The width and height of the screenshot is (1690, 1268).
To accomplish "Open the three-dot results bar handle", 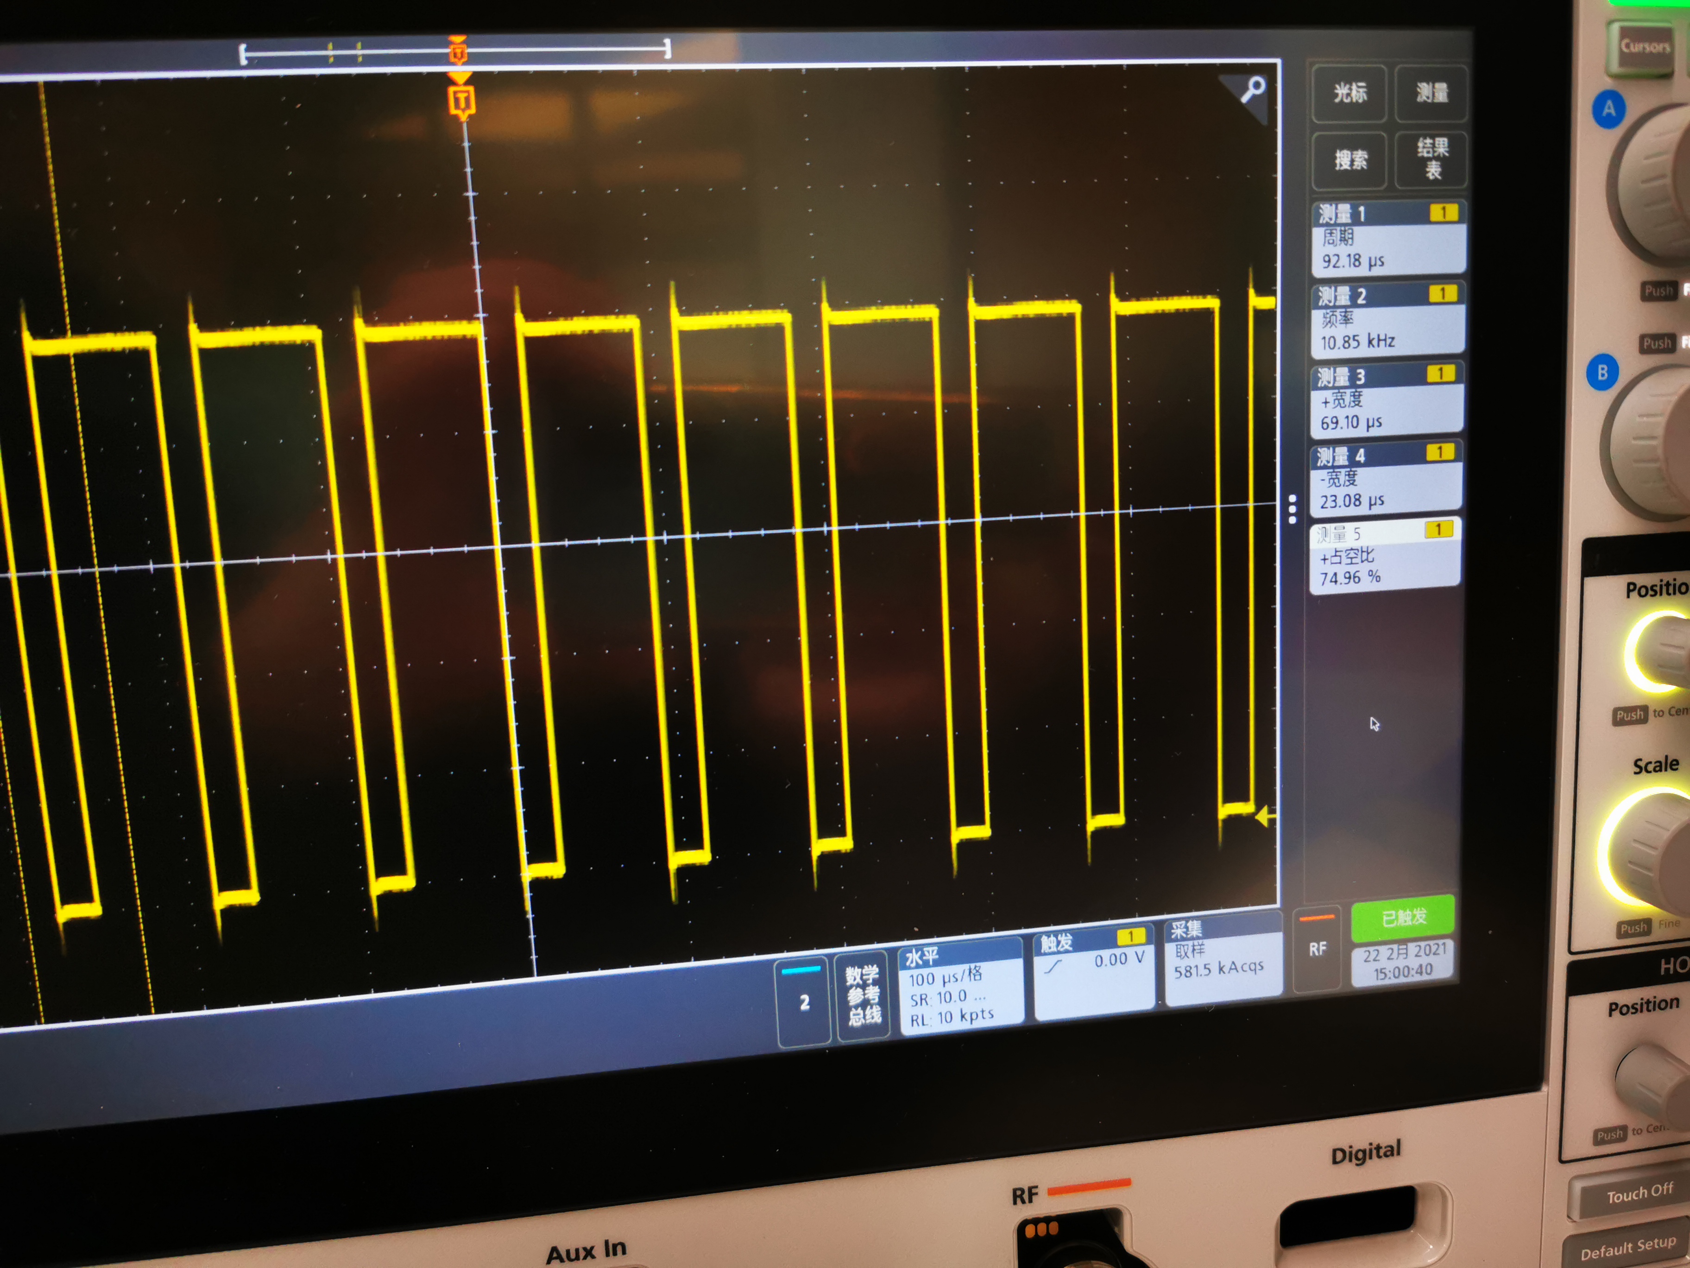I will 1292,509.
